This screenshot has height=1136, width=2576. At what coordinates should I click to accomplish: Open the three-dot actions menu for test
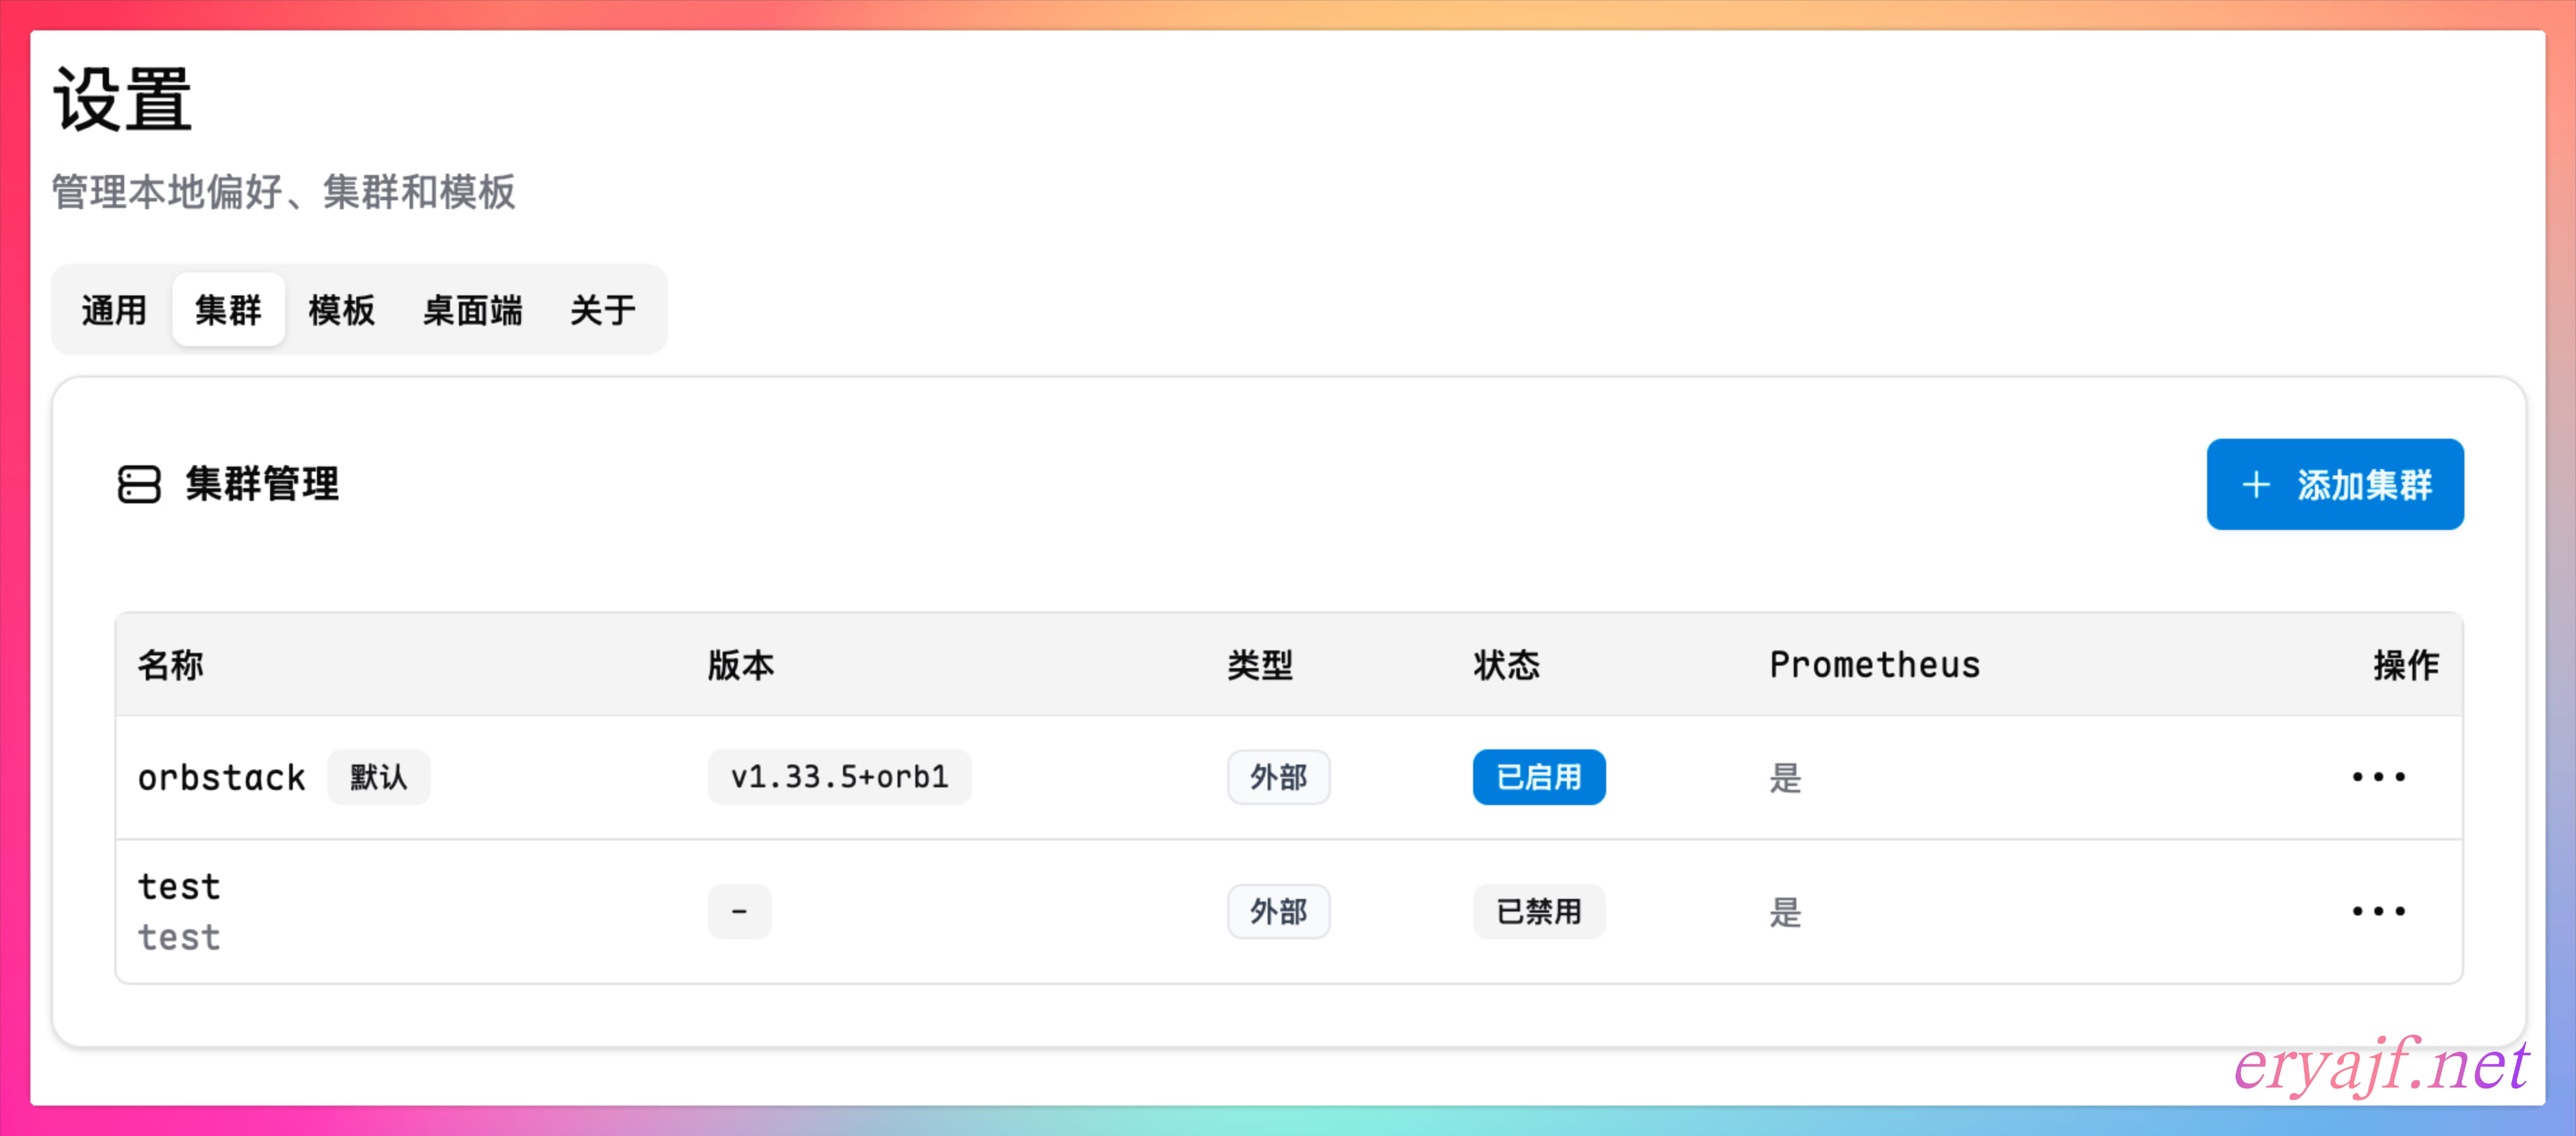(x=2378, y=911)
